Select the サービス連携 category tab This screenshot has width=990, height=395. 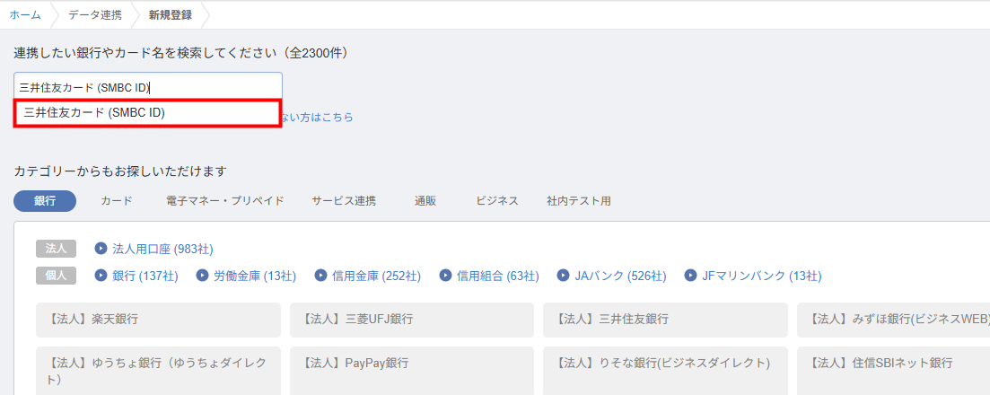[344, 201]
